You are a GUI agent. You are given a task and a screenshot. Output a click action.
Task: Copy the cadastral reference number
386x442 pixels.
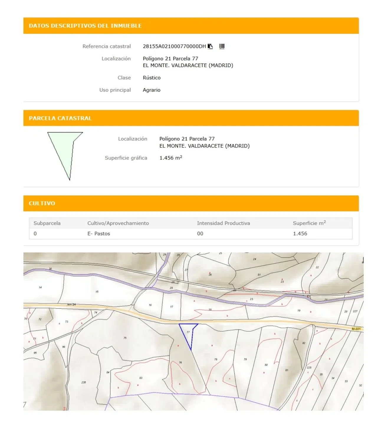[210, 46]
